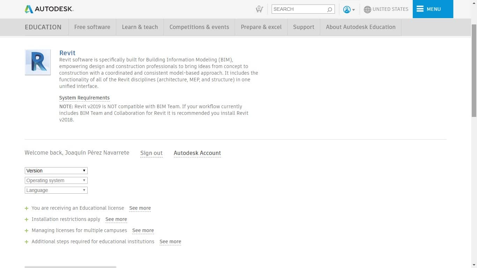Click You are receiving an Educational license text
The image size is (477, 268).
point(78,208)
